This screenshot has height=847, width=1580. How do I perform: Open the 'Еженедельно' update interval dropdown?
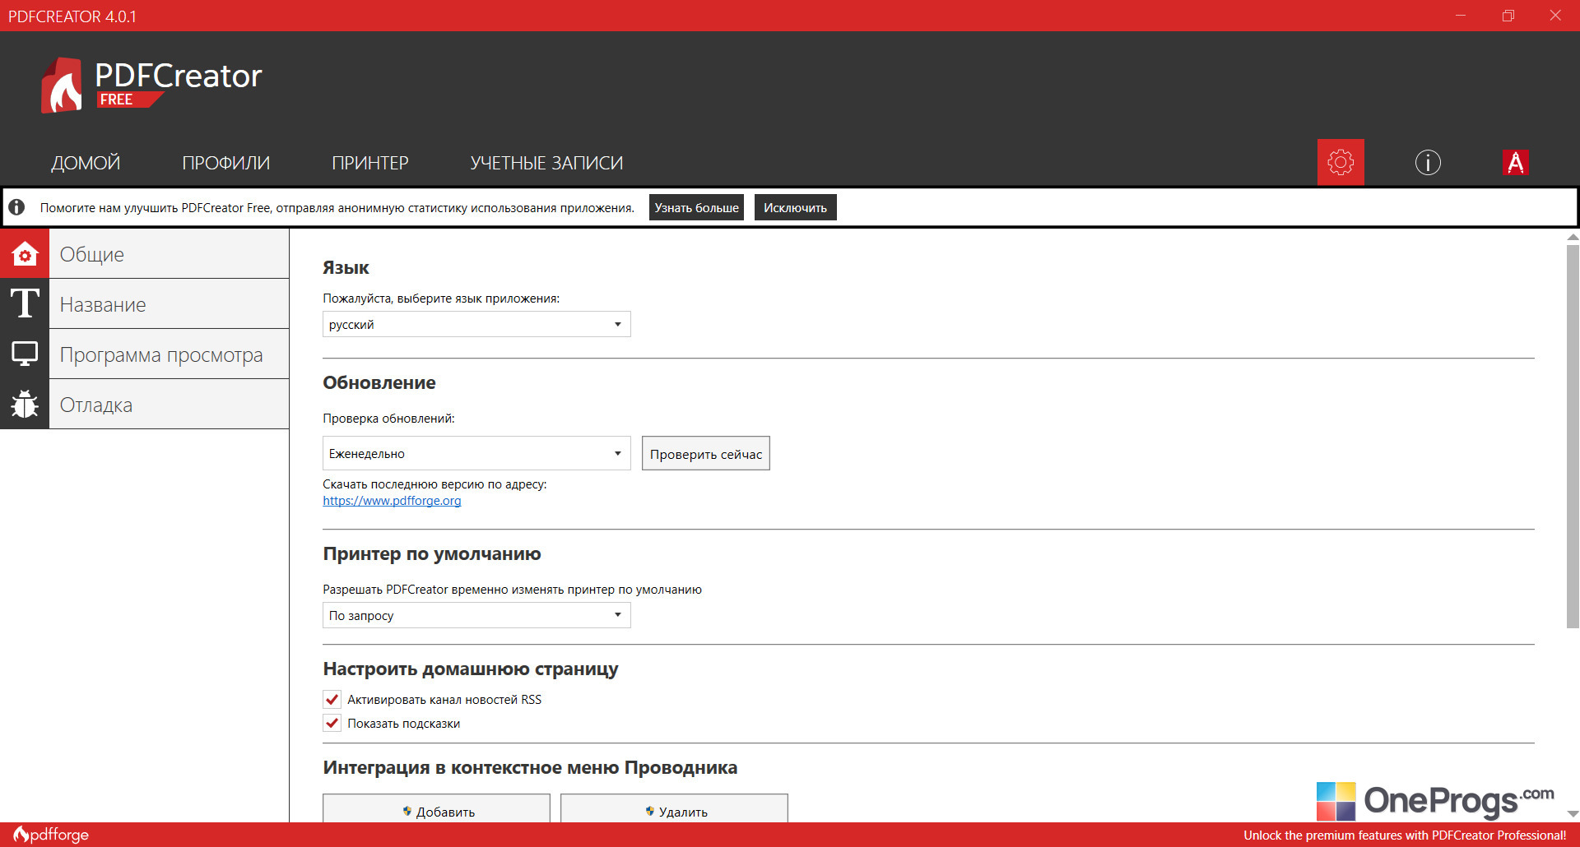click(x=476, y=453)
